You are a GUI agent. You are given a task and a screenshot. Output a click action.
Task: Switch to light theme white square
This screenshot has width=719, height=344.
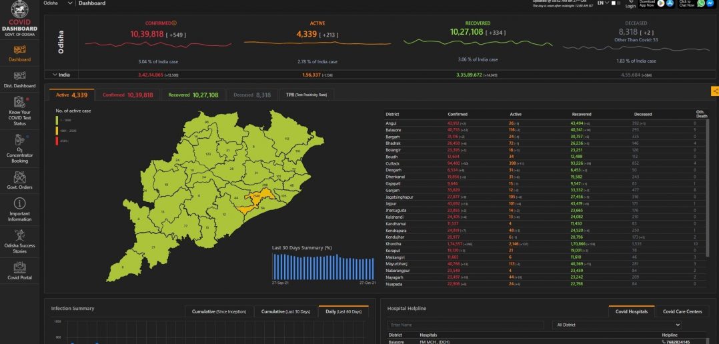[x=613, y=3]
